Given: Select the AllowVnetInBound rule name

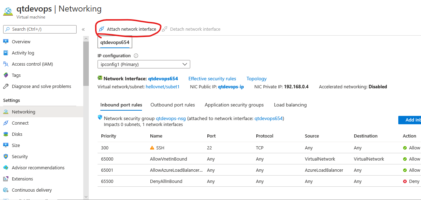Looking at the screenshot, I should click(169, 159).
